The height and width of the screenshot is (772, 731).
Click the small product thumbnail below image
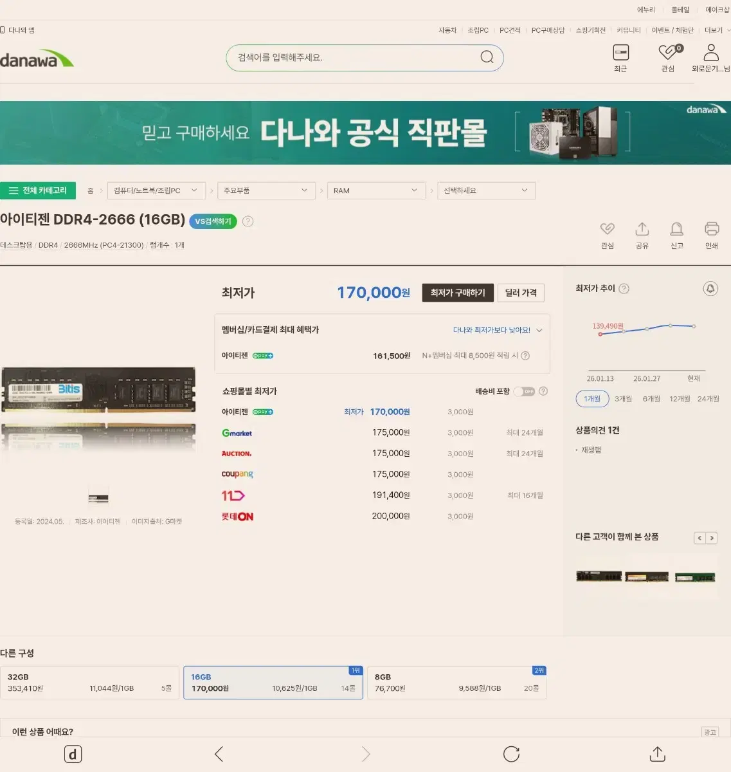pyautogui.click(x=98, y=497)
